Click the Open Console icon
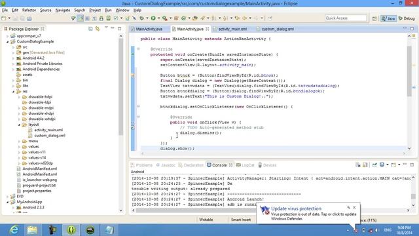419x236 pixels. click(393, 165)
